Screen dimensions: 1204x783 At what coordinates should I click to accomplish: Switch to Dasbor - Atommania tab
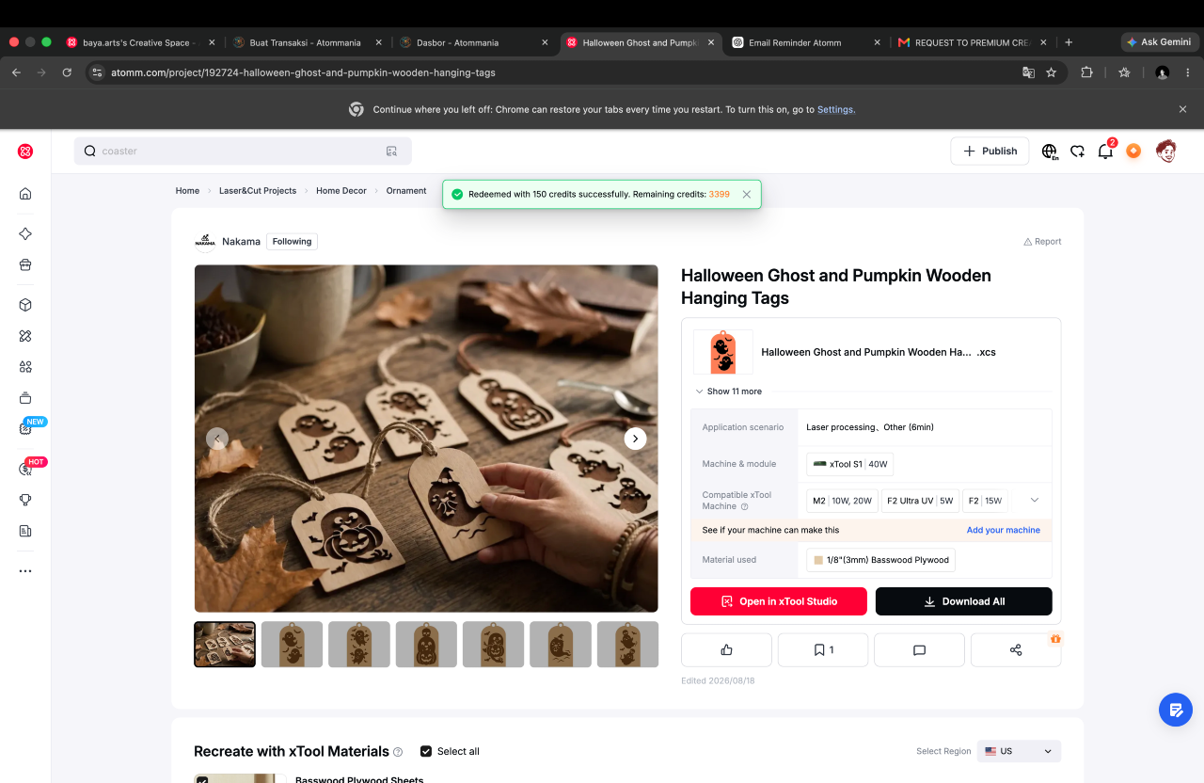tap(474, 42)
